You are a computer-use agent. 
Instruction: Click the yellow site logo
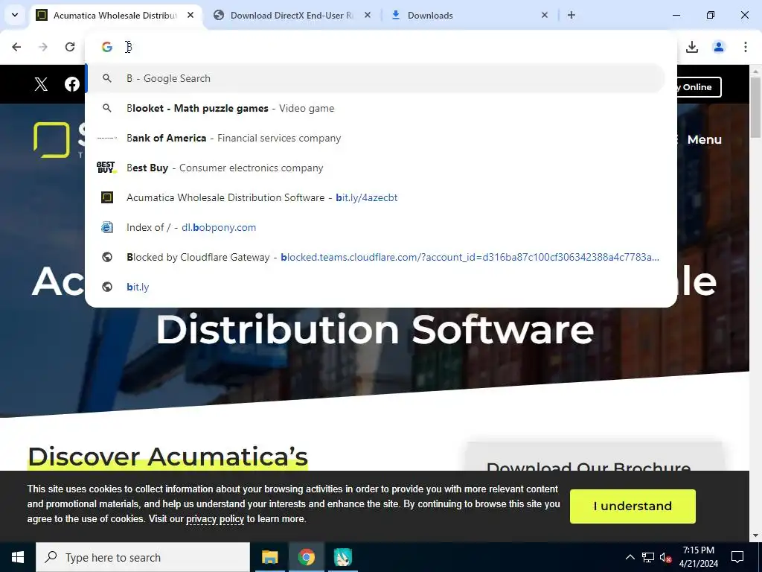[52, 140]
